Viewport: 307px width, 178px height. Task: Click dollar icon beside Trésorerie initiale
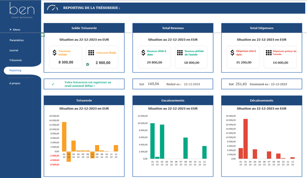pos(54,53)
